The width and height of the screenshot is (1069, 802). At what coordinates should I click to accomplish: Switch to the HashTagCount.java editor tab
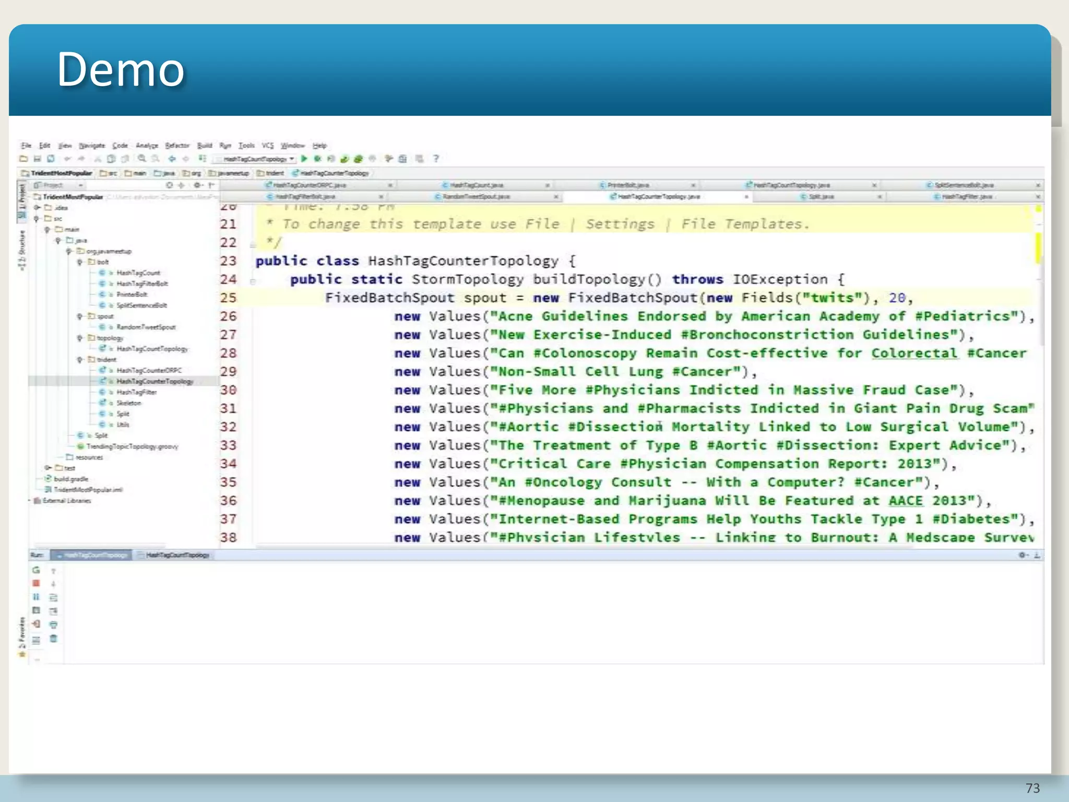476,185
